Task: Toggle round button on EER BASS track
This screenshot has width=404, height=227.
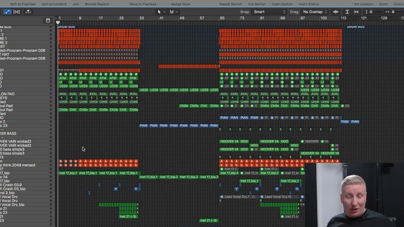Action: [x=51, y=133]
